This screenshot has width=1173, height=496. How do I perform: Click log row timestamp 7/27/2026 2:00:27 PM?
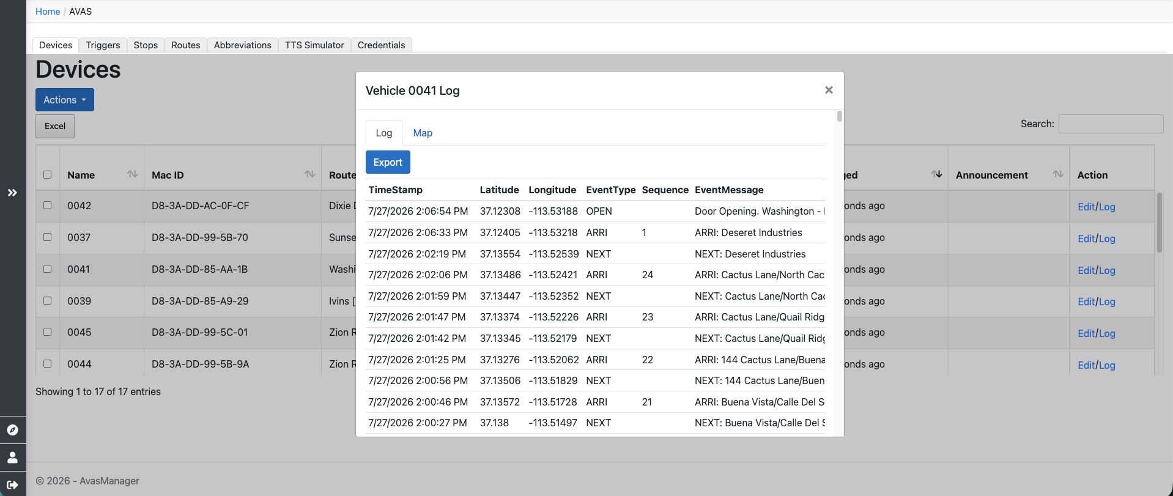tap(418, 423)
